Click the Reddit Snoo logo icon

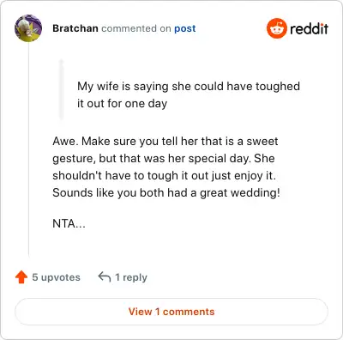click(276, 28)
